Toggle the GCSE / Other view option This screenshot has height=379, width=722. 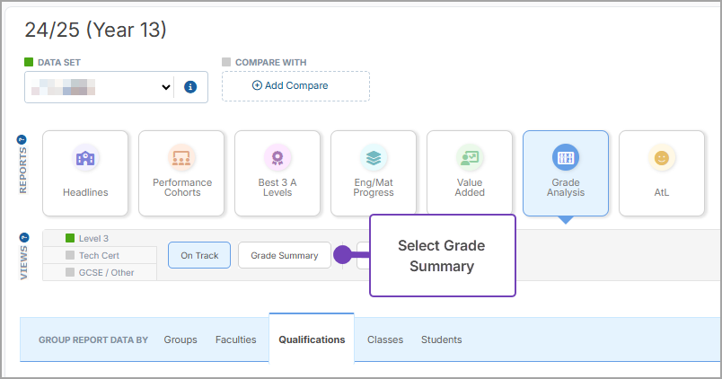point(100,272)
